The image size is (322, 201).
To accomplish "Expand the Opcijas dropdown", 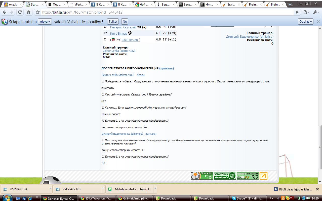I will click(306, 22).
